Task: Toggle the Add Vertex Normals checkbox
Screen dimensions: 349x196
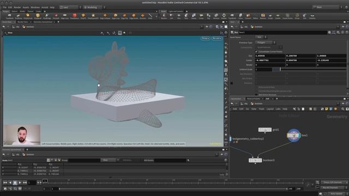Action: [x=256, y=95]
